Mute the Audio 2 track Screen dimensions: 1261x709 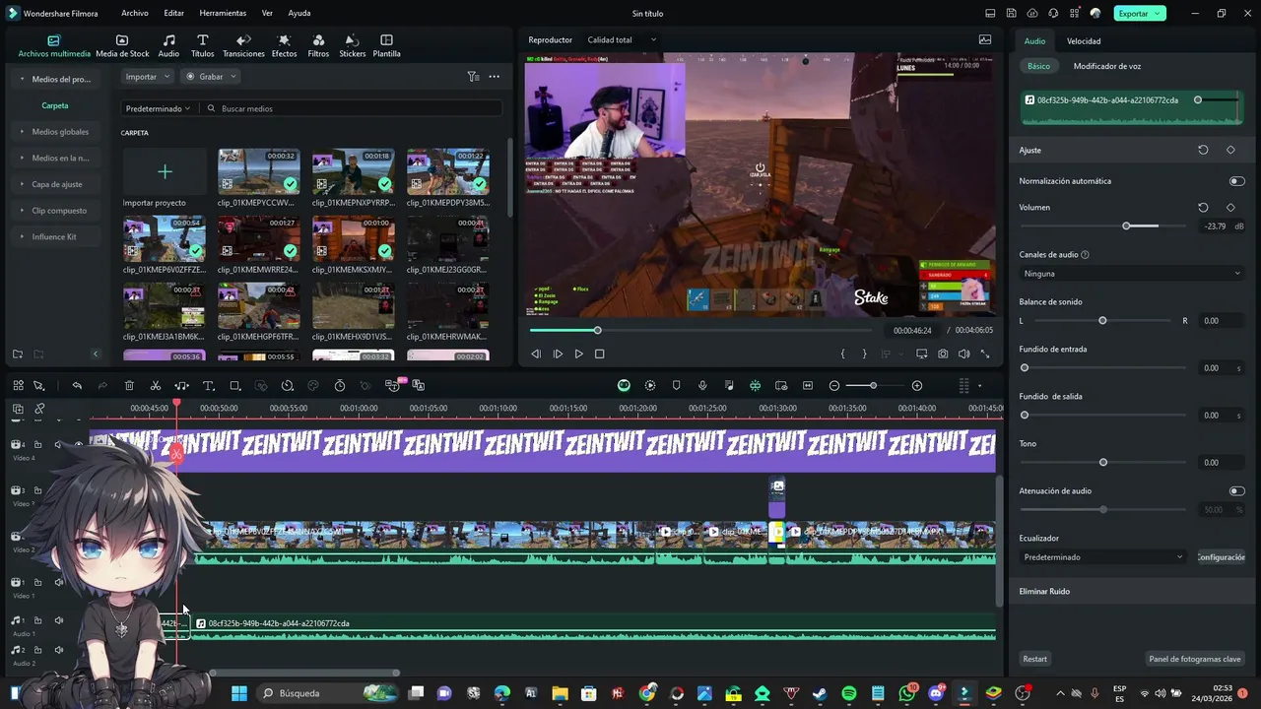click(58, 650)
